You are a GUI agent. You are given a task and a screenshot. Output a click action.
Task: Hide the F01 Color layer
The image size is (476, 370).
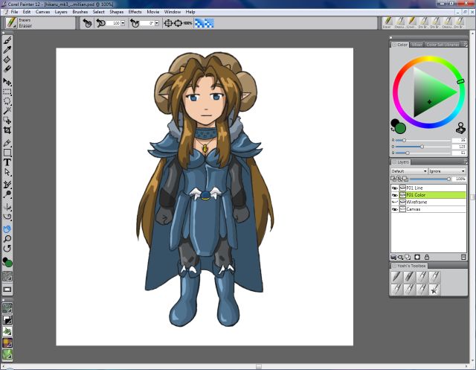pos(395,195)
